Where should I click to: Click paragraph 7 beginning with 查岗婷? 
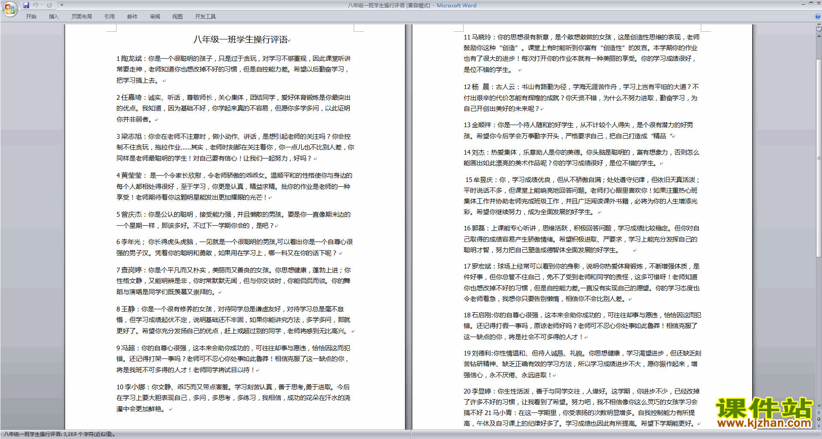(234, 281)
